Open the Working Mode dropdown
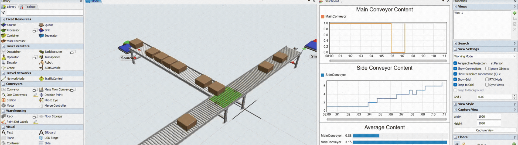 (x=485, y=56)
